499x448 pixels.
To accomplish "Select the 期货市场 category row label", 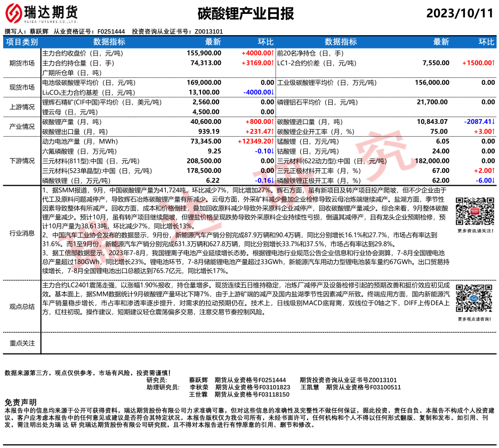I will [x=22, y=63].
